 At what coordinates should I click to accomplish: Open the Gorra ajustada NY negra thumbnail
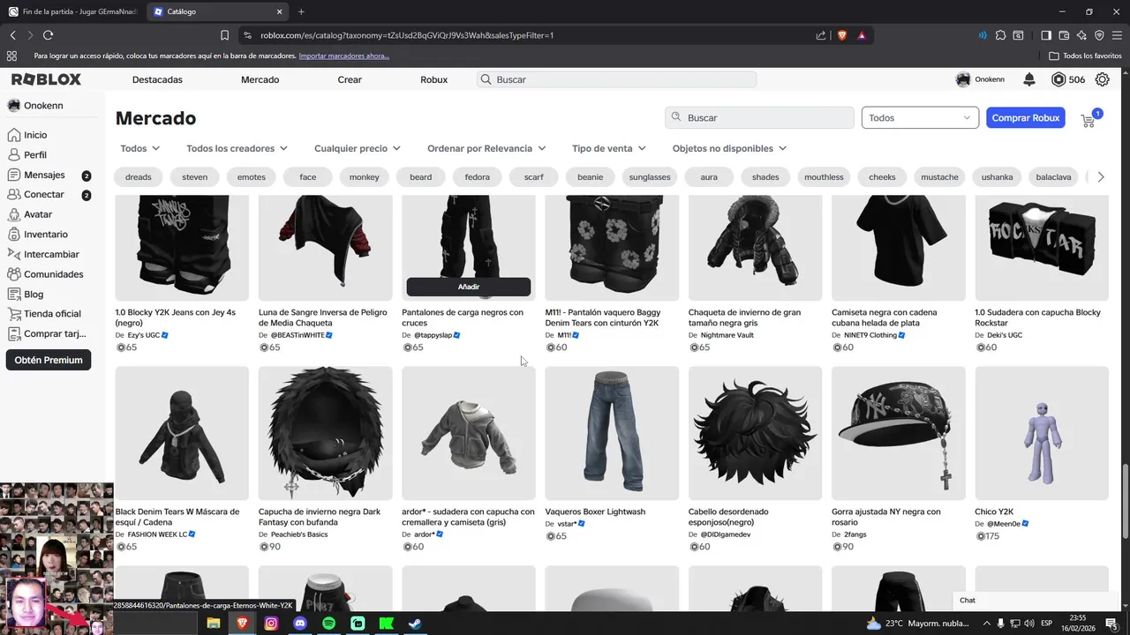(899, 433)
